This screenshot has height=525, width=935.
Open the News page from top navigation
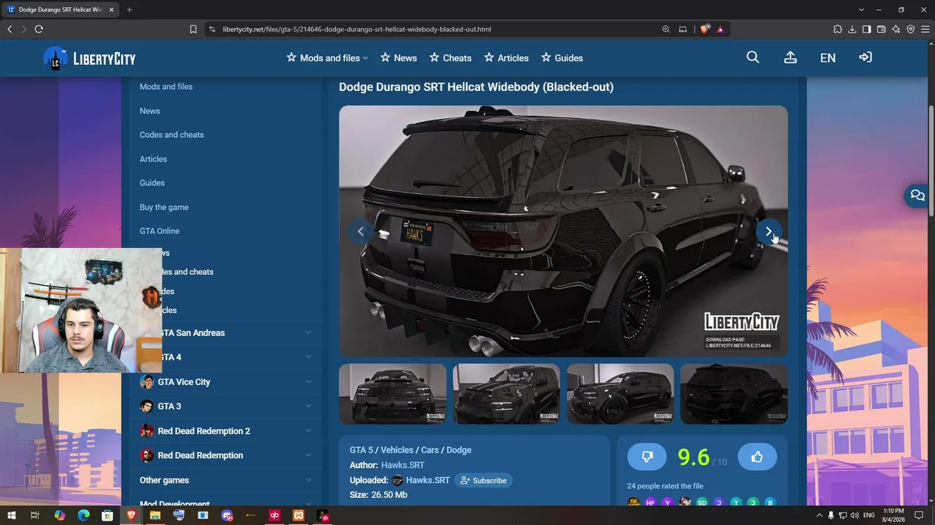click(x=399, y=58)
